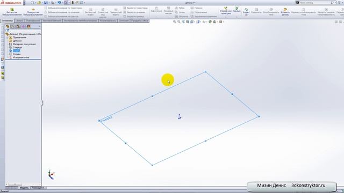Click the command search input field
This screenshot has width=344, height=193.
coord(315,3)
